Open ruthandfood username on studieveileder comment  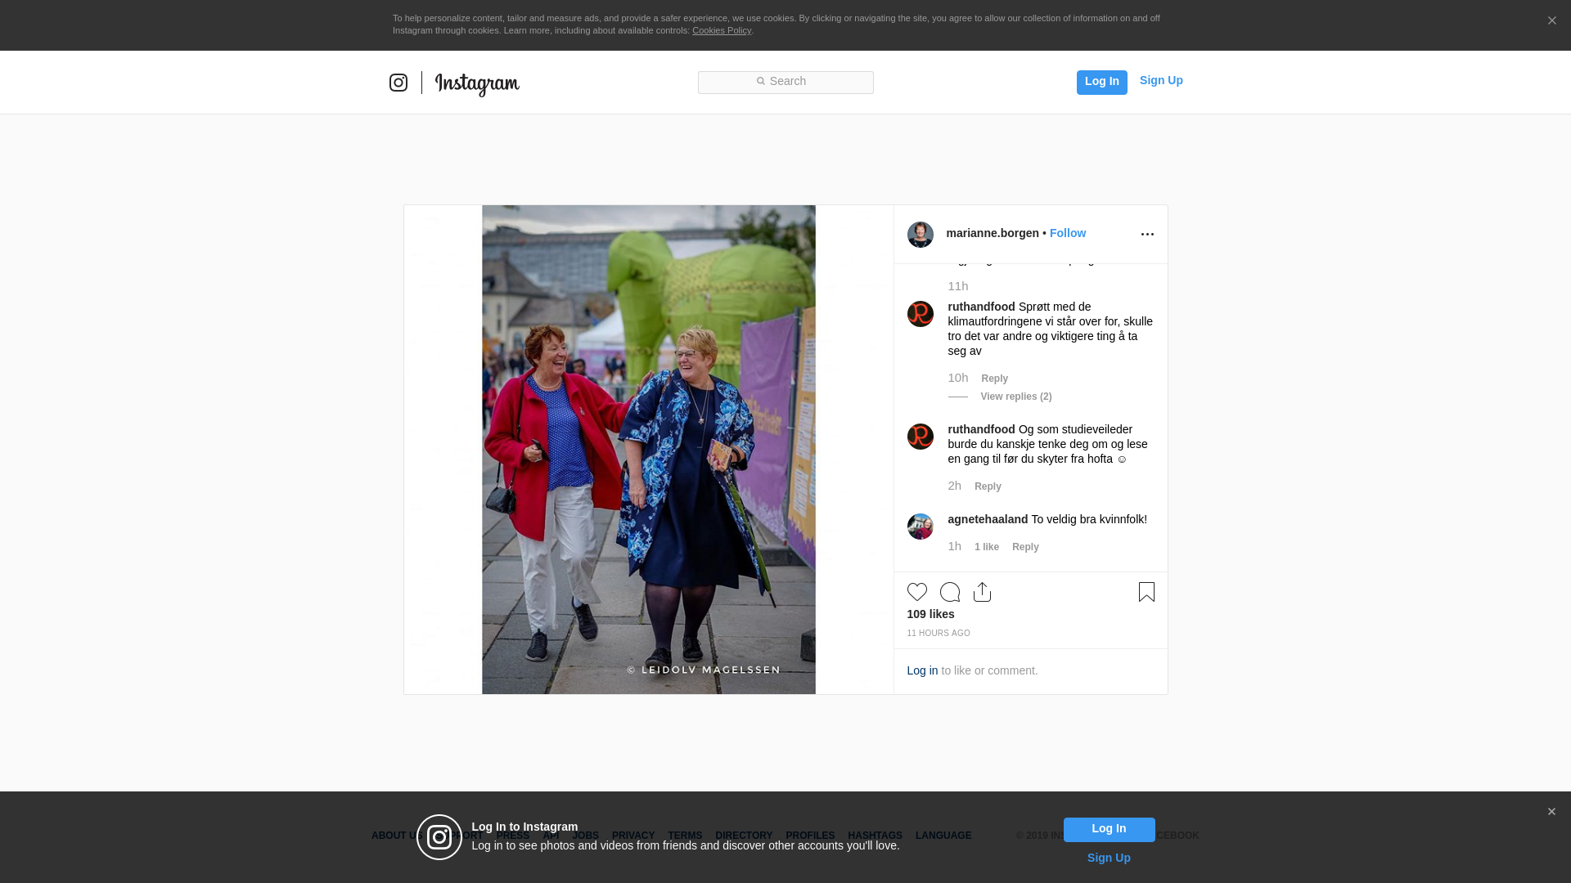[x=981, y=429]
